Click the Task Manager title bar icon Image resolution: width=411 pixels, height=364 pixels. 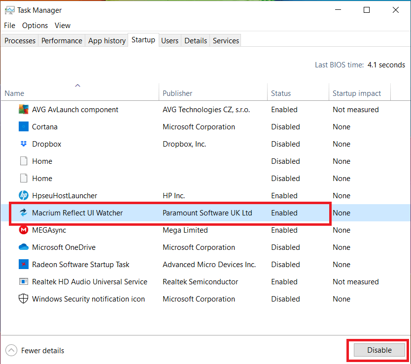tap(10, 10)
